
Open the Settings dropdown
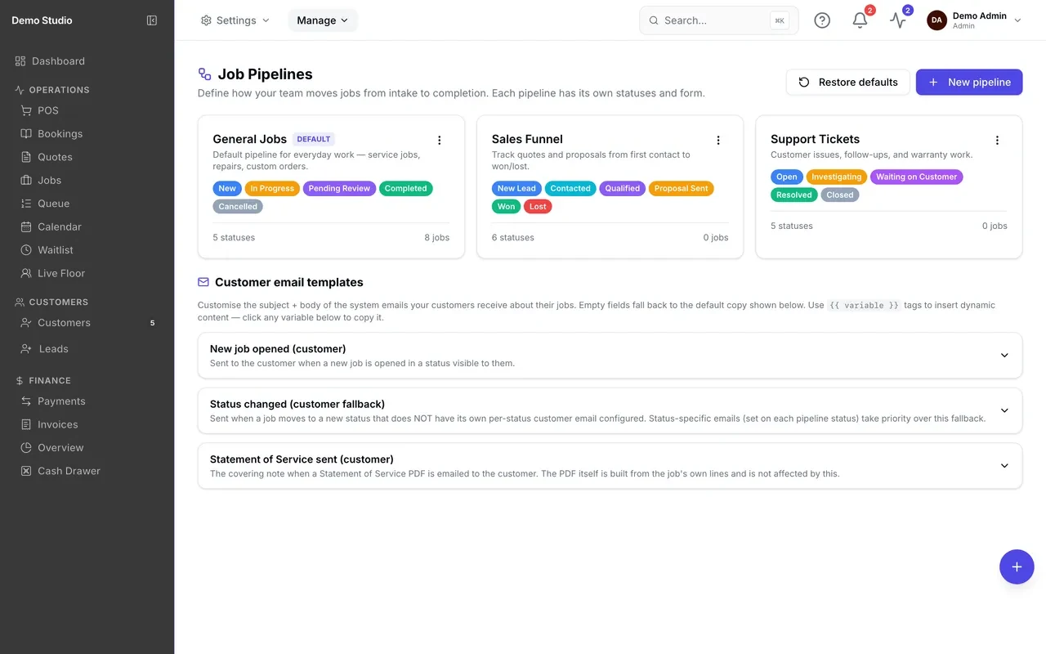coord(235,20)
